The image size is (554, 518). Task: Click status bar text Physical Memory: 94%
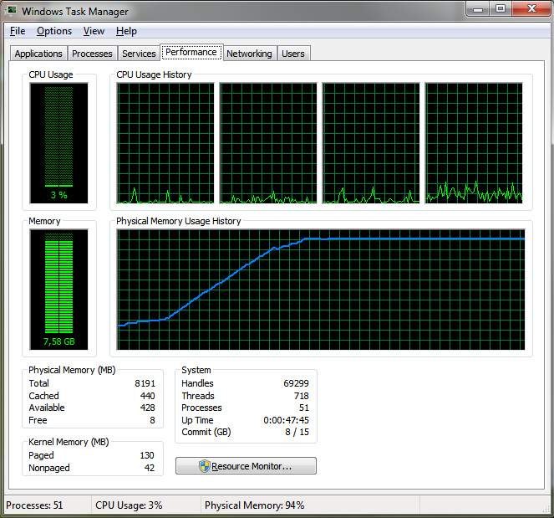[254, 505]
